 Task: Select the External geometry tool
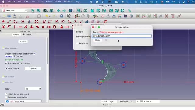pos(87,21)
